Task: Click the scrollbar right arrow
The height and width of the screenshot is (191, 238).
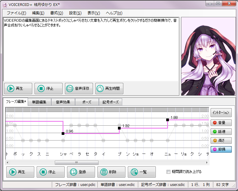Action: pyautogui.click(x=207, y=163)
